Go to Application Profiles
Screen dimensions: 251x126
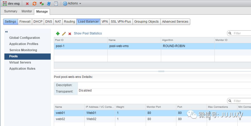24,44
